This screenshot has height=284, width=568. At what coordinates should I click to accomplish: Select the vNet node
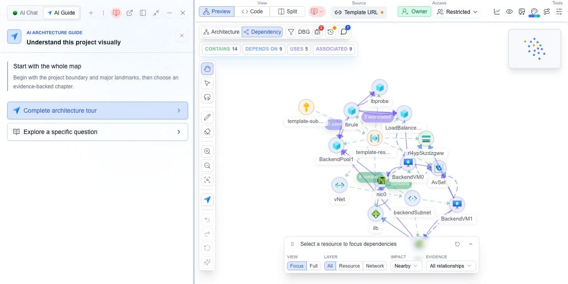point(339,185)
